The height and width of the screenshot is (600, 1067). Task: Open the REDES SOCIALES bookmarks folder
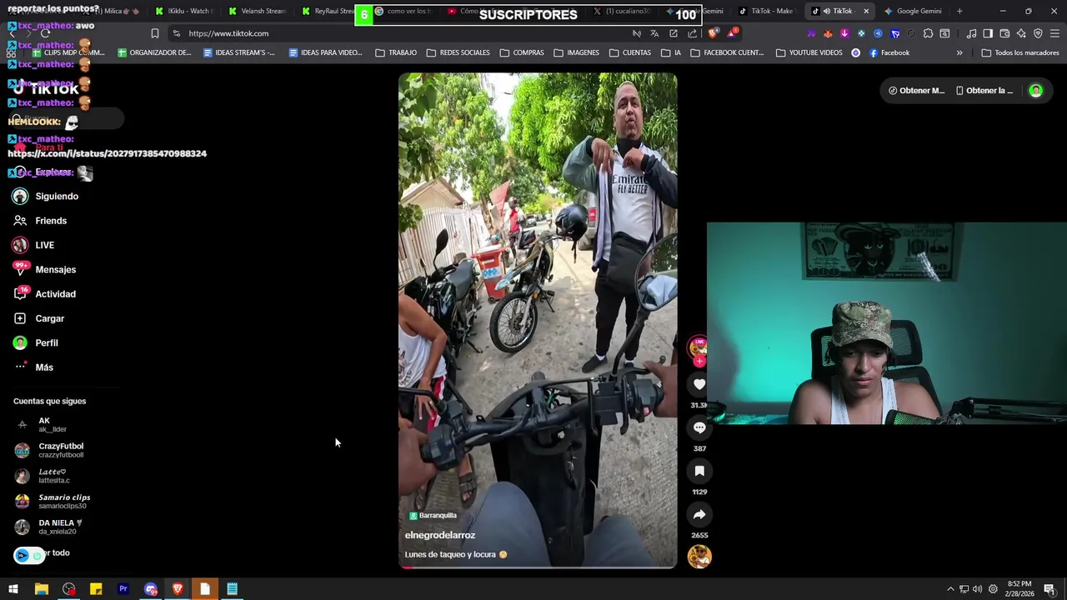(x=458, y=52)
